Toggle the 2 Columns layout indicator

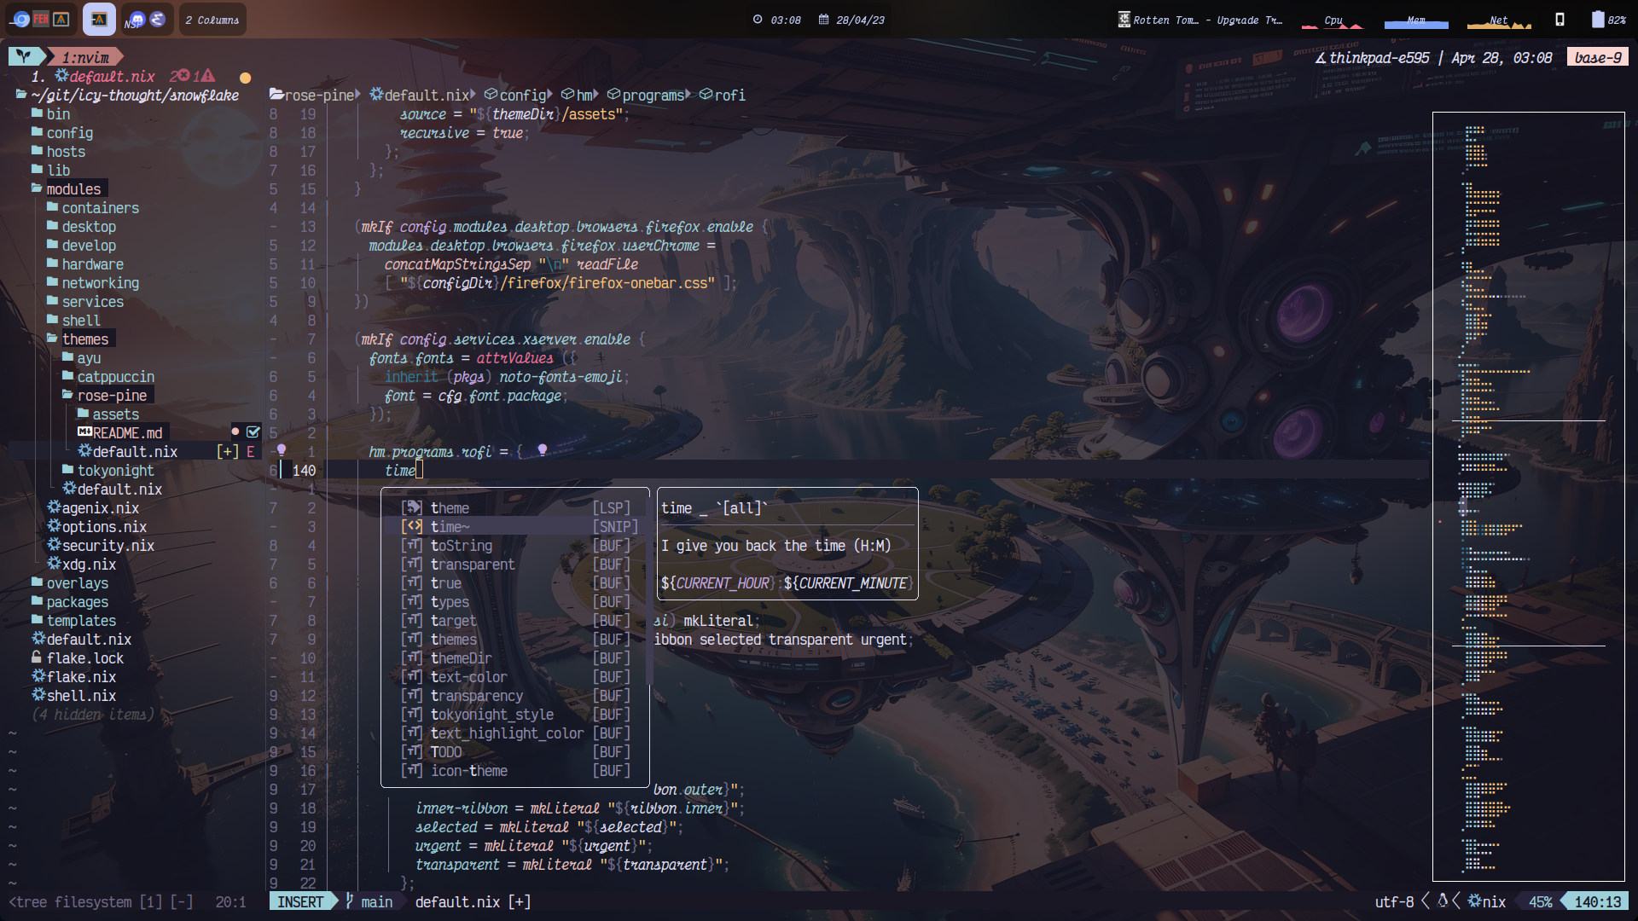[x=212, y=20]
